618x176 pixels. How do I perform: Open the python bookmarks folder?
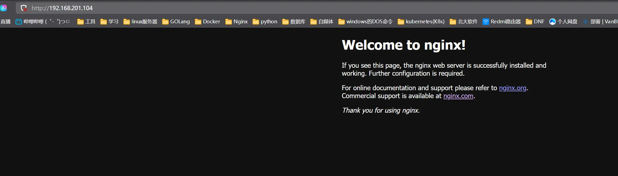pyautogui.click(x=265, y=22)
